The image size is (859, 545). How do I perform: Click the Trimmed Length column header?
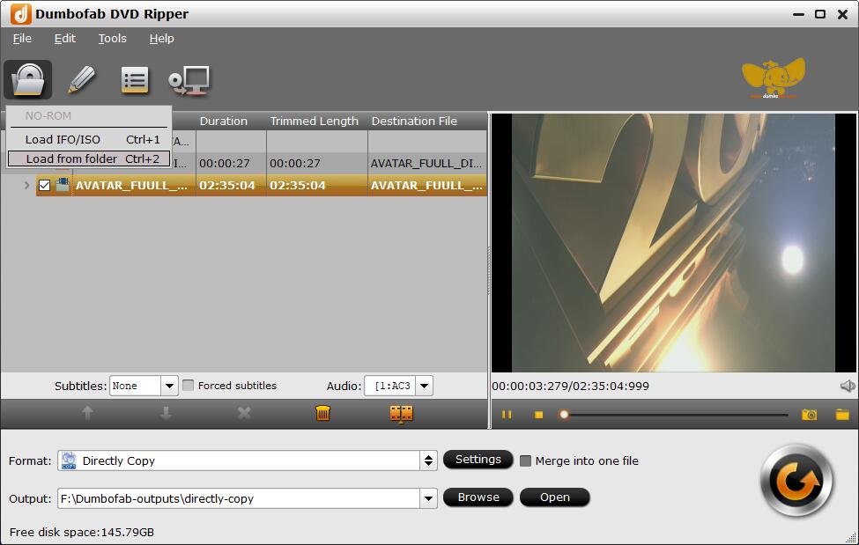[316, 121]
